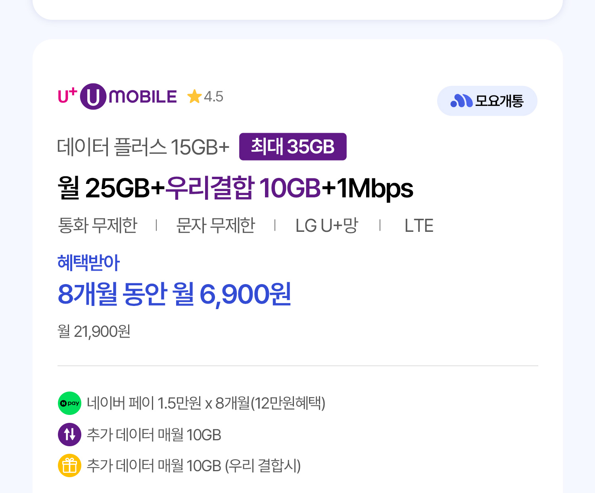This screenshot has height=493, width=595.
Task: Tap the purple 최대 35GB badge
Action: [293, 147]
